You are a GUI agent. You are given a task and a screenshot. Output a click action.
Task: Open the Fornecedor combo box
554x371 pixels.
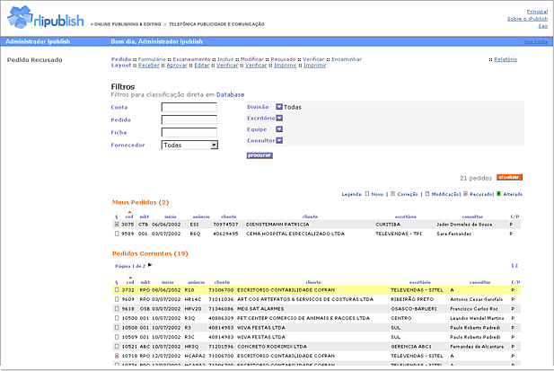[x=189, y=145]
